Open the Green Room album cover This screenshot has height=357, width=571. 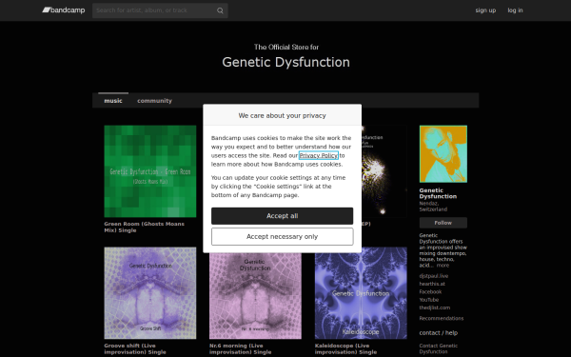(150, 171)
